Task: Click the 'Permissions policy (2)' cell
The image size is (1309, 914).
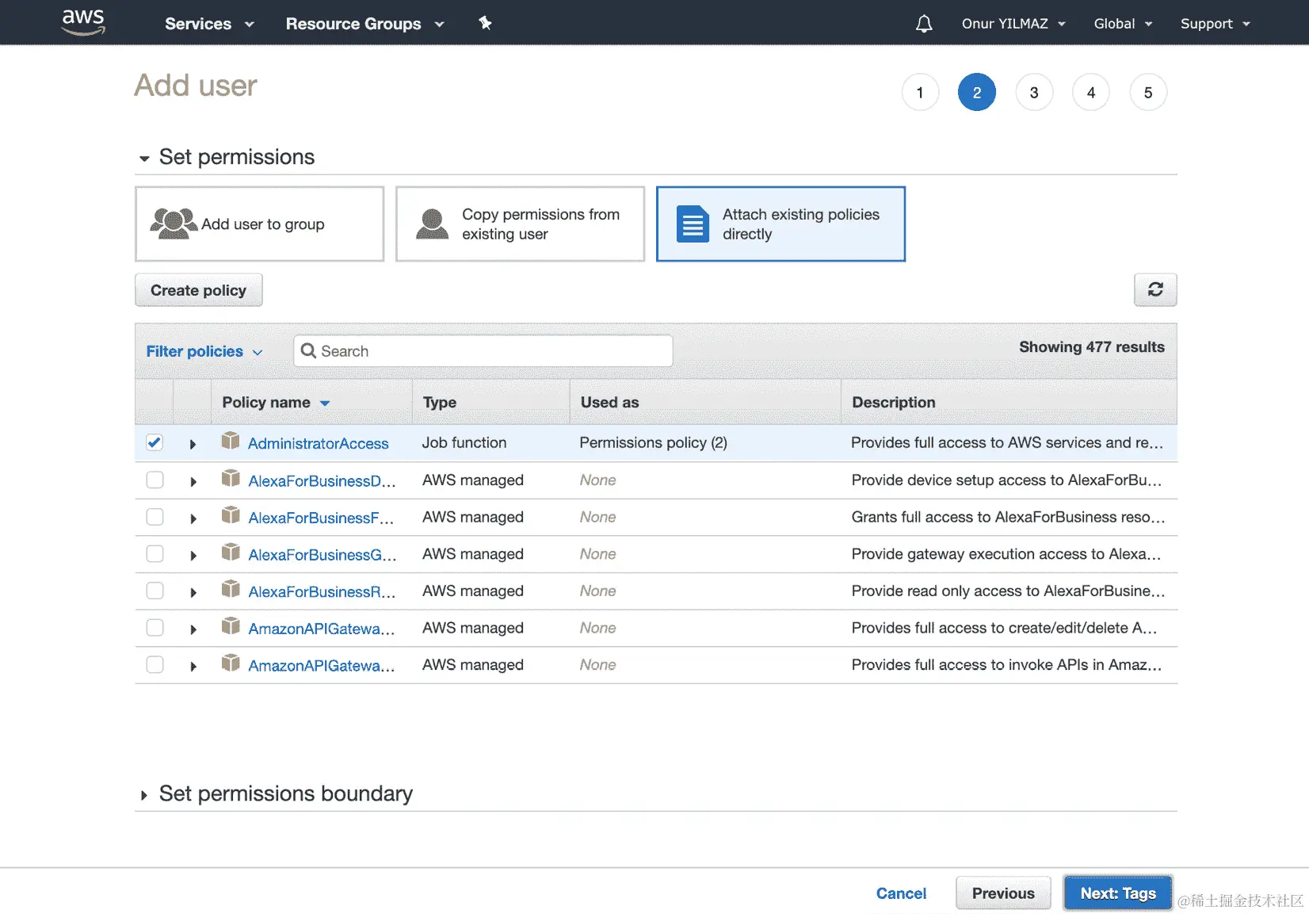Action: [x=653, y=442]
